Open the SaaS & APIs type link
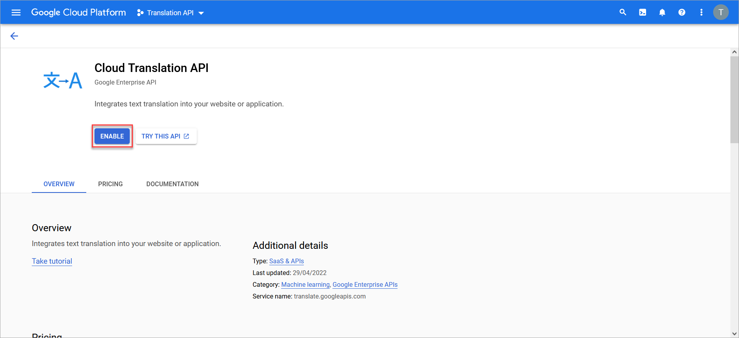This screenshot has height=338, width=739. point(287,261)
